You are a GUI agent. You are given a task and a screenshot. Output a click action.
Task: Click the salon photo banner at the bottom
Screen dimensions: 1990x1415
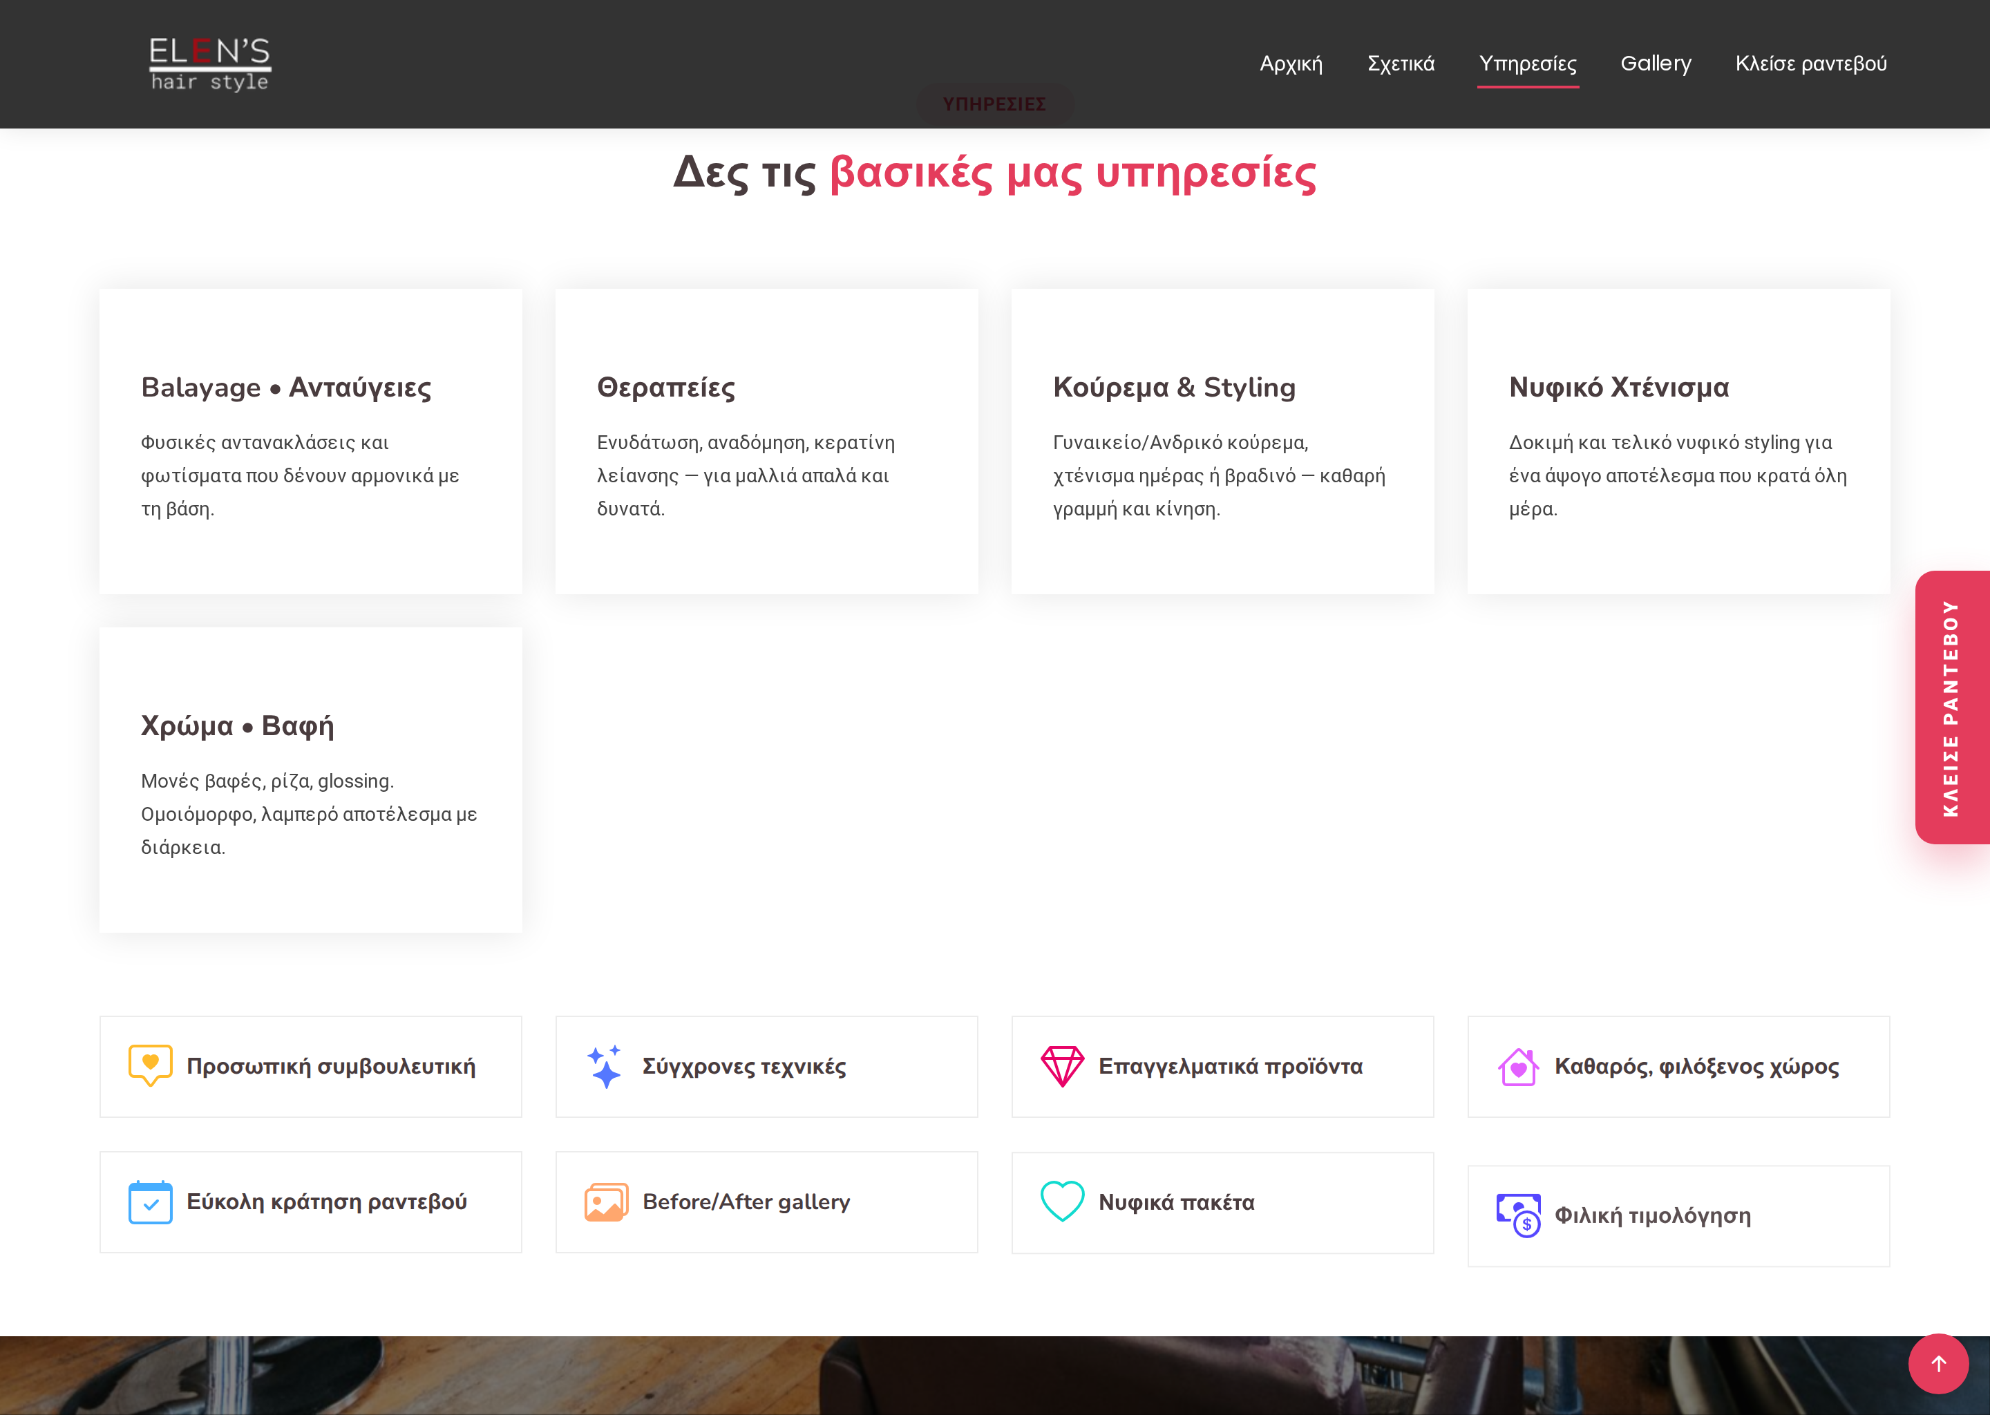coord(995,1375)
